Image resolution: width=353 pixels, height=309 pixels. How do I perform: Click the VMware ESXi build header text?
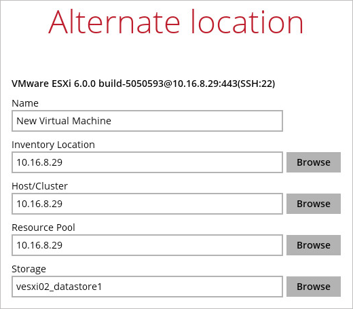143,84
